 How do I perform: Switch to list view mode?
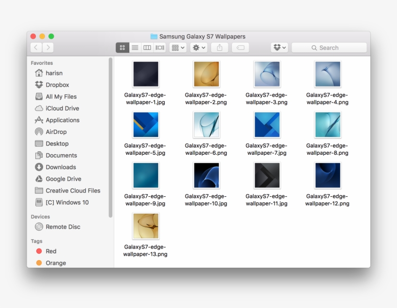(135, 47)
